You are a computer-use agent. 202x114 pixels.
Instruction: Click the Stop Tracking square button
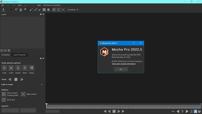[16, 79]
